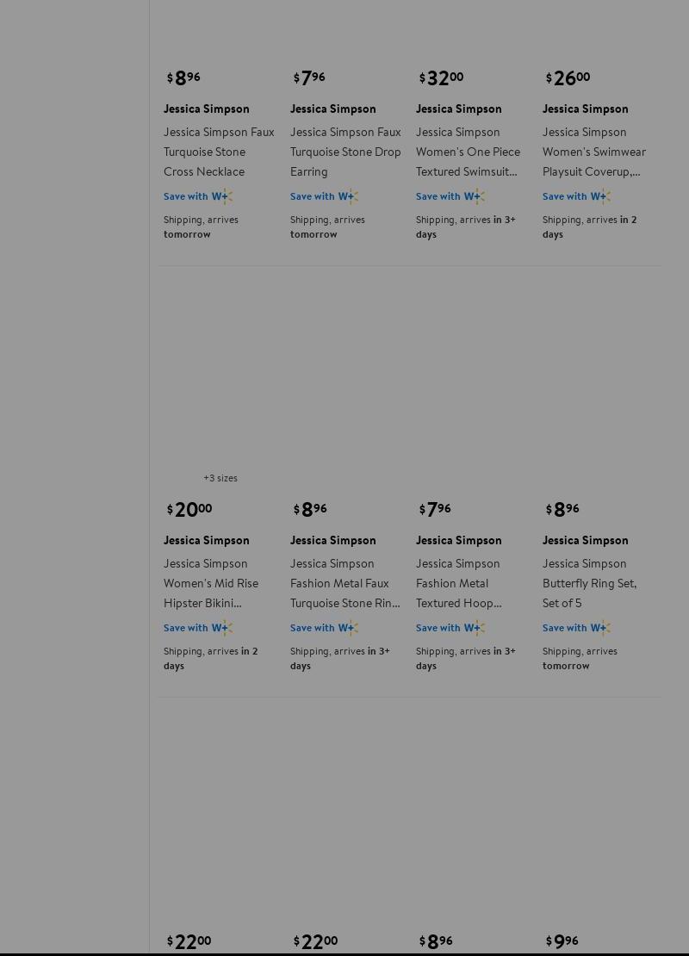The width and height of the screenshot is (689, 956).
Task: Open the Women's Swimwear Playsuit Coverup listing
Action: click(x=593, y=152)
